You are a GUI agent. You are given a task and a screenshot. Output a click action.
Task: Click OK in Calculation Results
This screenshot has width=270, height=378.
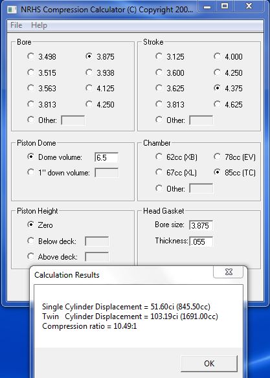pyautogui.click(x=209, y=363)
